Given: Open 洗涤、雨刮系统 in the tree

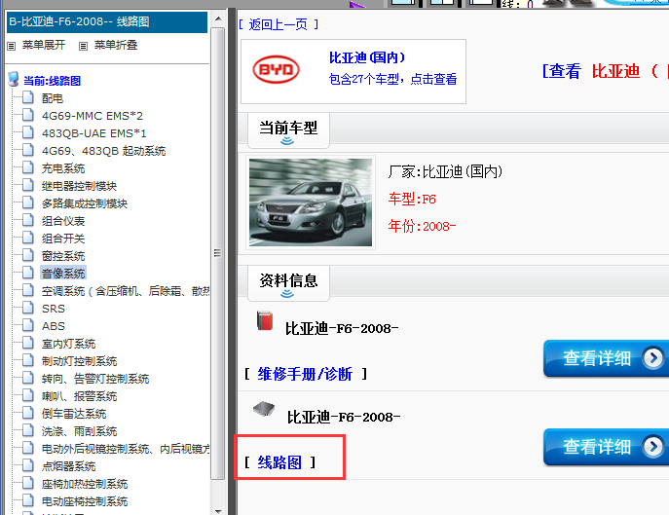Looking at the screenshot, I should click(x=79, y=431).
